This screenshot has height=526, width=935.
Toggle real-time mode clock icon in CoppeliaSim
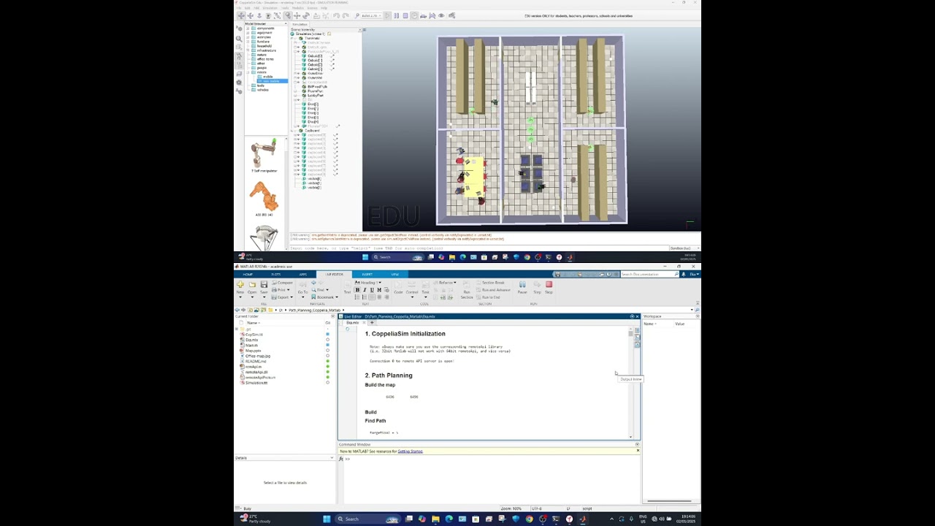click(x=414, y=15)
